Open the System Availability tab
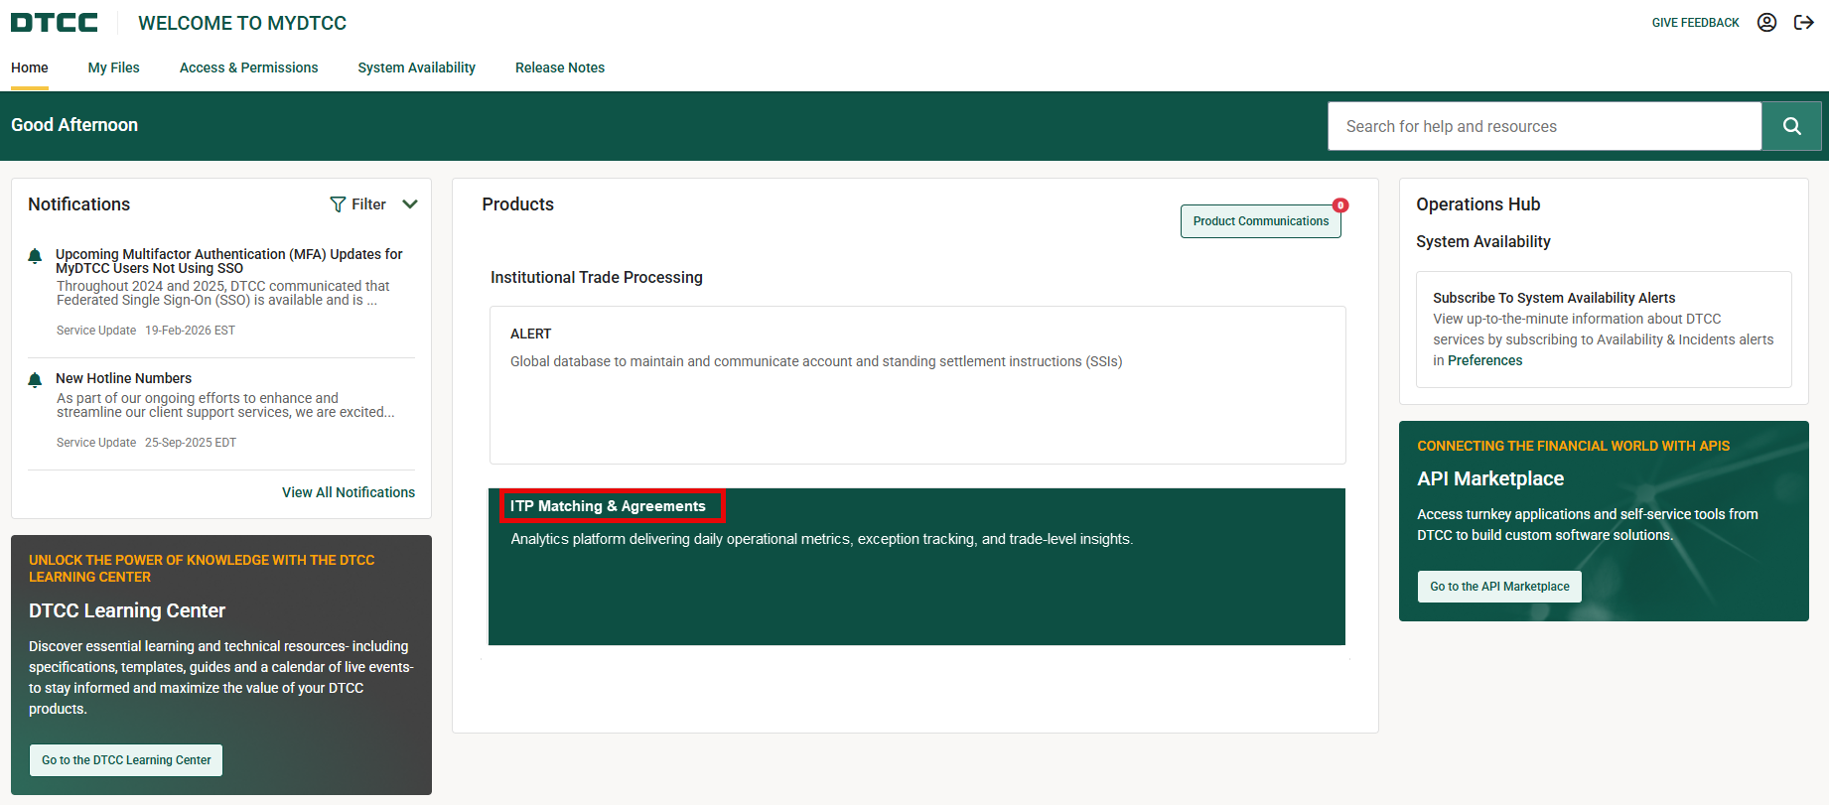Image resolution: width=1829 pixels, height=805 pixels. coord(416,67)
